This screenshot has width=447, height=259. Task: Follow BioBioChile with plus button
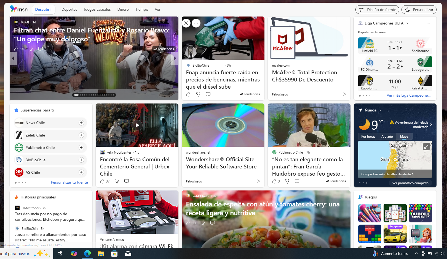tap(81, 160)
